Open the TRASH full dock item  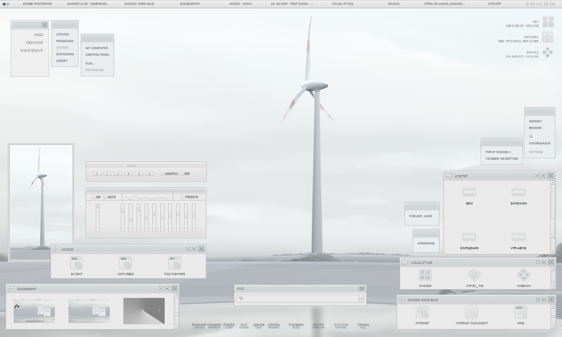coord(363,326)
